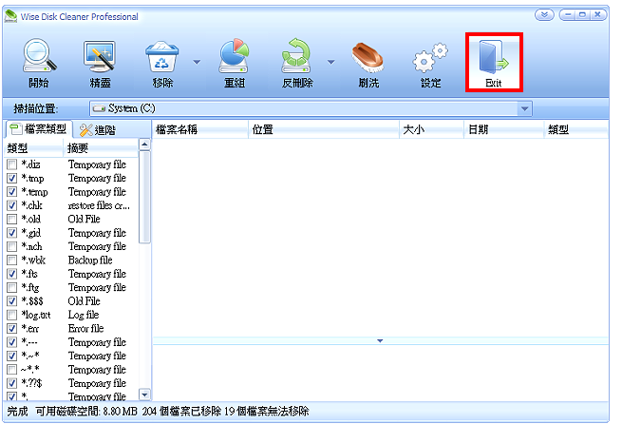Image resolution: width=622 pixels, height=424 pixels.
Task: Click the file type list scroll up arrow
Action: [144, 145]
